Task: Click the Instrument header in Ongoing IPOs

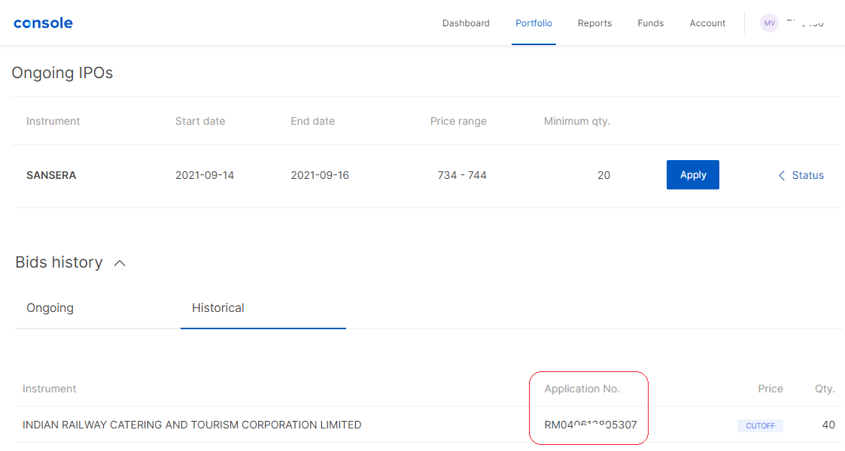Action: click(x=53, y=122)
